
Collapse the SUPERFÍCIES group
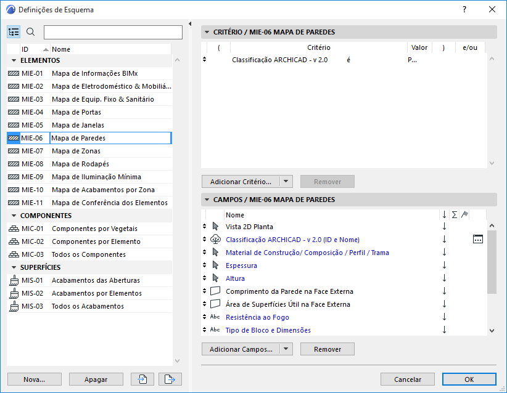(x=14, y=267)
